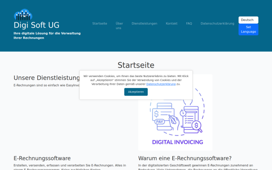Open the FAQ page
Screen dimensions: 272x170
(189, 24)
